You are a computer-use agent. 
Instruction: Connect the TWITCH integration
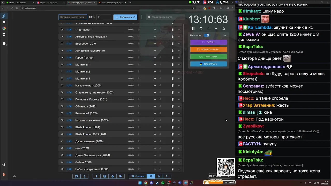coord(208,42)
